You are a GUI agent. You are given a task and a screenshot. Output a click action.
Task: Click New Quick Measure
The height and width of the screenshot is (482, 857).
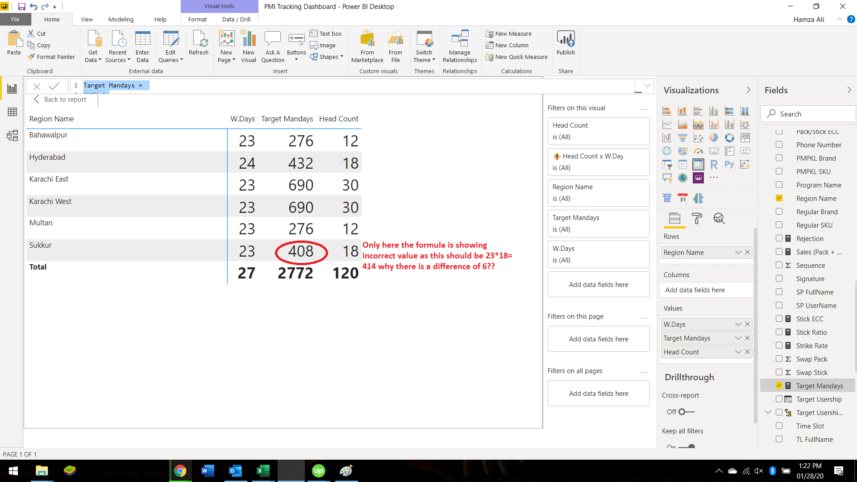click(x=516, y=57)
